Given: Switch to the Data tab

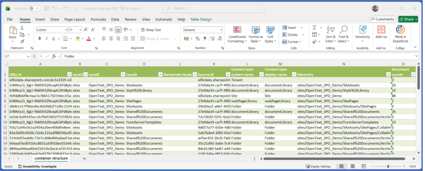Looking at the screenshot, I should coord(115,19).
